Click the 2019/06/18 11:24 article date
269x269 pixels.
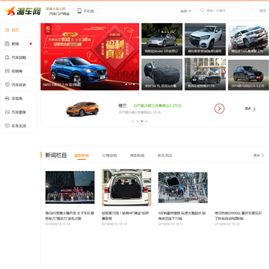(58, 224)
